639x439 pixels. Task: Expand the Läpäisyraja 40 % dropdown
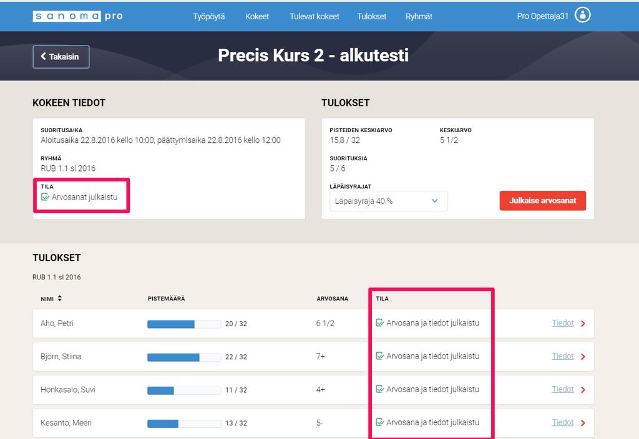[x=388, y=201]
